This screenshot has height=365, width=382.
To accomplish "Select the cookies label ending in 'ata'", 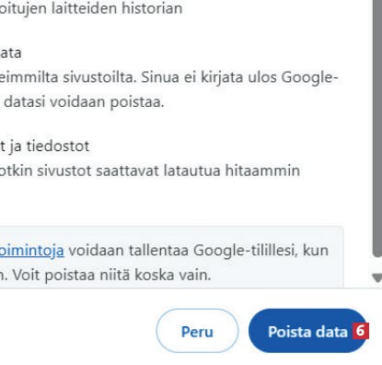I will coord(10,53).
